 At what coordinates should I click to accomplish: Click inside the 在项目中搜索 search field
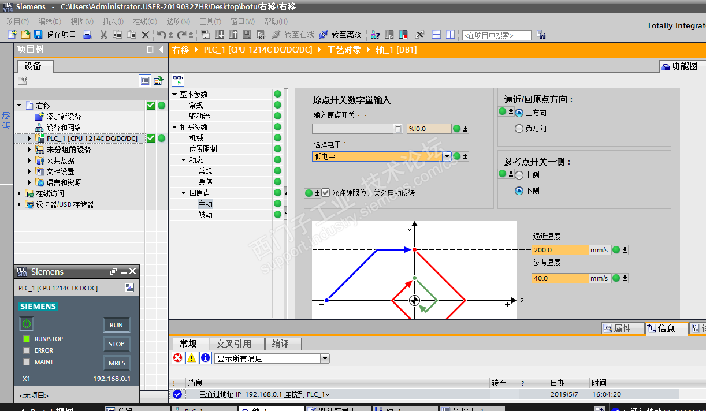[496, 35]
